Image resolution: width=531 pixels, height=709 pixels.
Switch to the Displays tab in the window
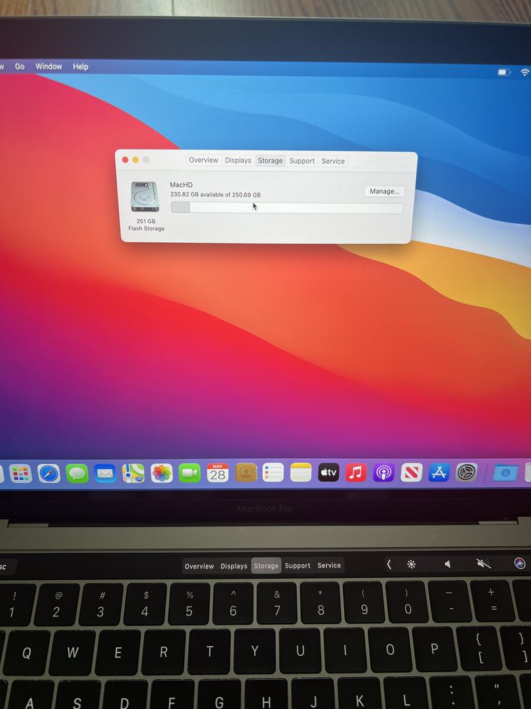tap(238, 161)
